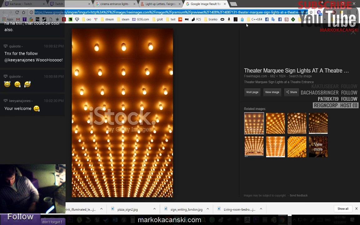The height and width of the screenshot is (225, 360).
Task: Open a new browser tab
Action: click(233, 4)
